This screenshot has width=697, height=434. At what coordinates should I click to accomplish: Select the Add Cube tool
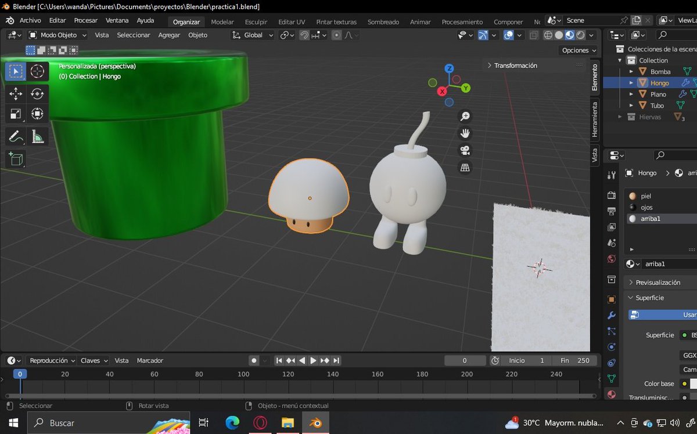[16, 159]
